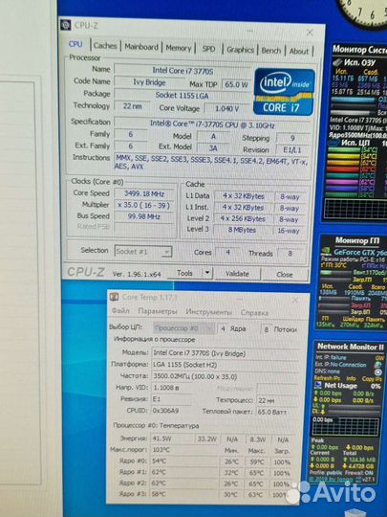The image size is (387, 517).
Task: Click the Частота value 3500.02МГц
Action: pyautogui.click(x=226, y=376)
